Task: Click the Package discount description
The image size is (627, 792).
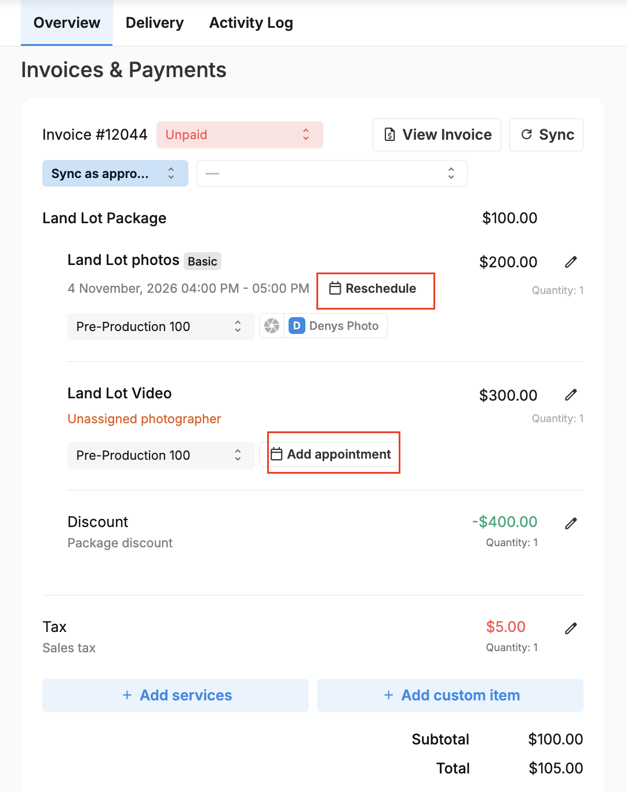Action: (120, 543)
